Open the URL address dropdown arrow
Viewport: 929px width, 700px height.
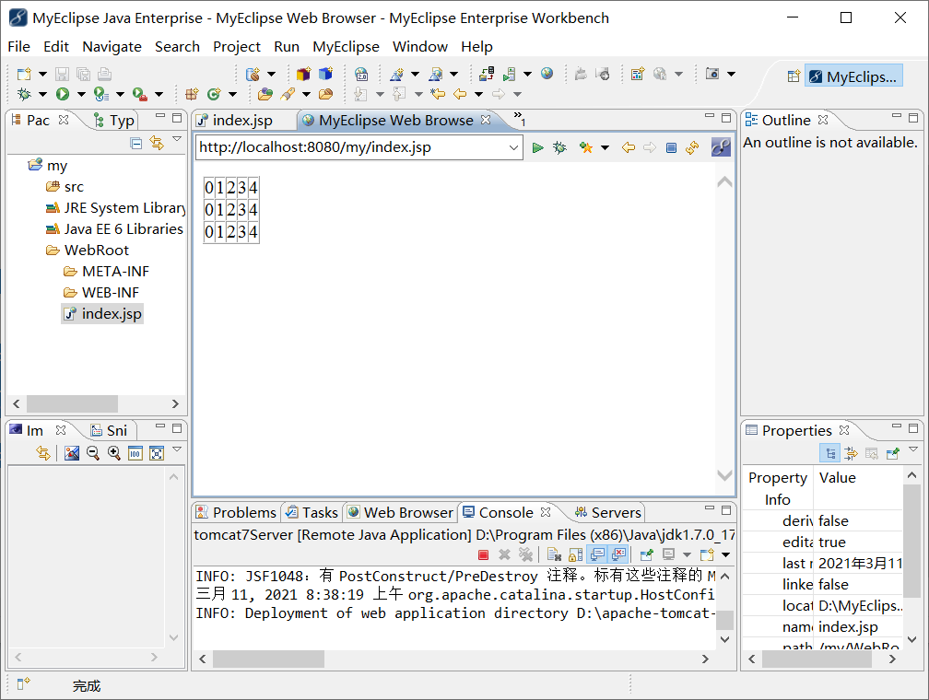pos(513,147)
